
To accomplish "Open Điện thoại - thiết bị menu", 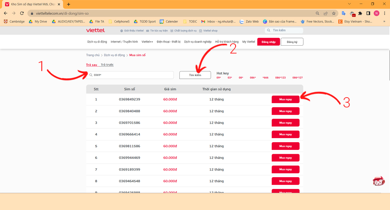I will (168, 42).
